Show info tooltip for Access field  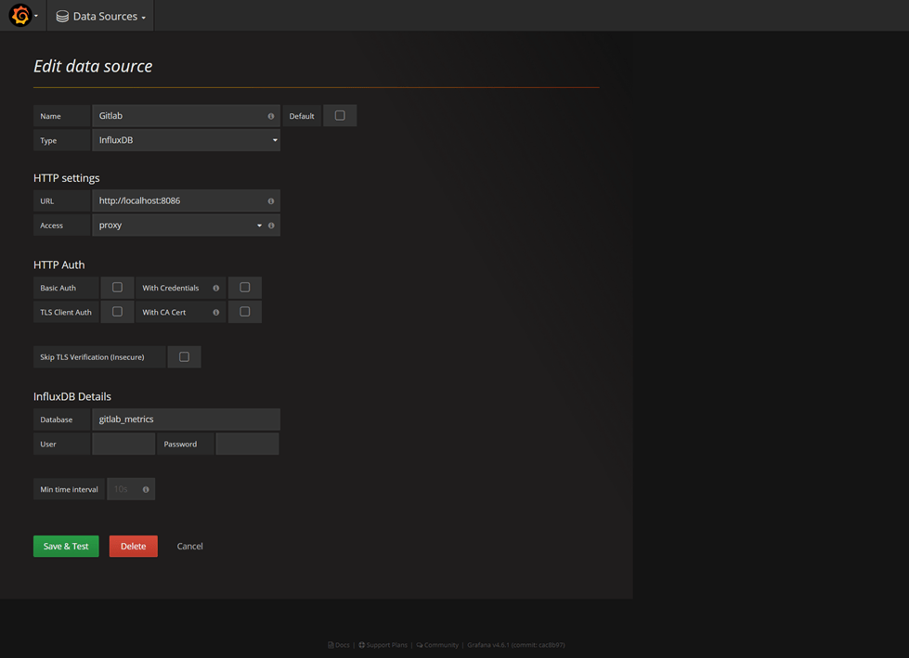click(x=271, y=226)
